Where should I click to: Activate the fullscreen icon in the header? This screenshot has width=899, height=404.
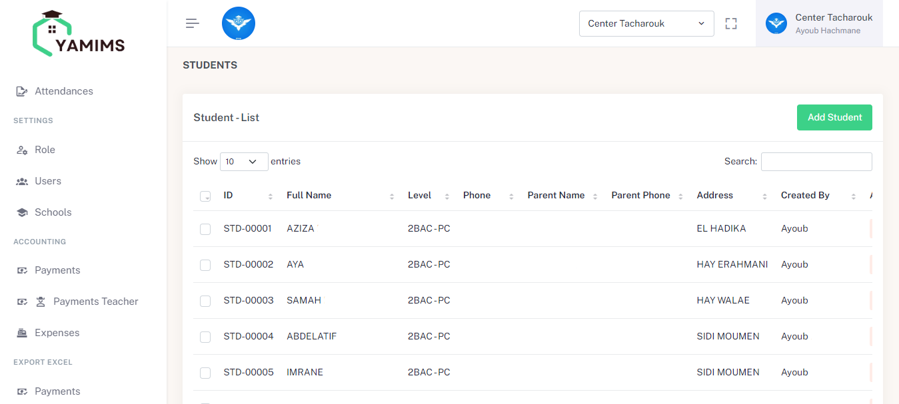730,23
